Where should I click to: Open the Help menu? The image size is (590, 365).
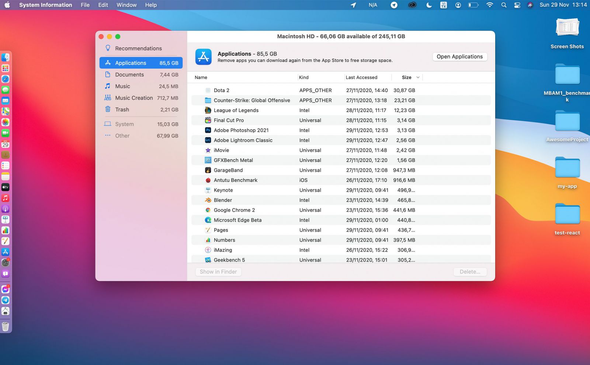click(151, 5)
